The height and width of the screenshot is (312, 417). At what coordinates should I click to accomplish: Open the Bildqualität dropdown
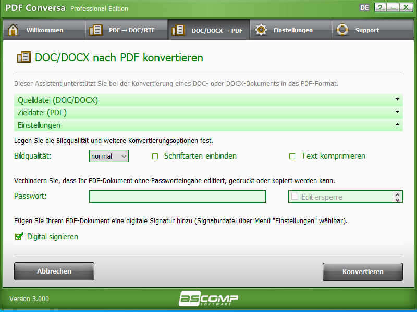(x=109, y=156)
